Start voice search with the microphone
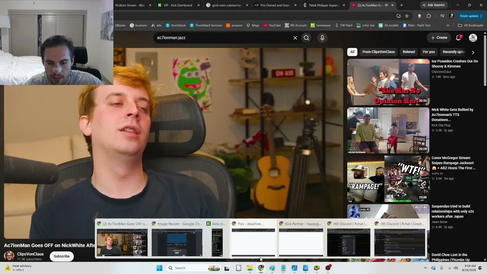 322,38
